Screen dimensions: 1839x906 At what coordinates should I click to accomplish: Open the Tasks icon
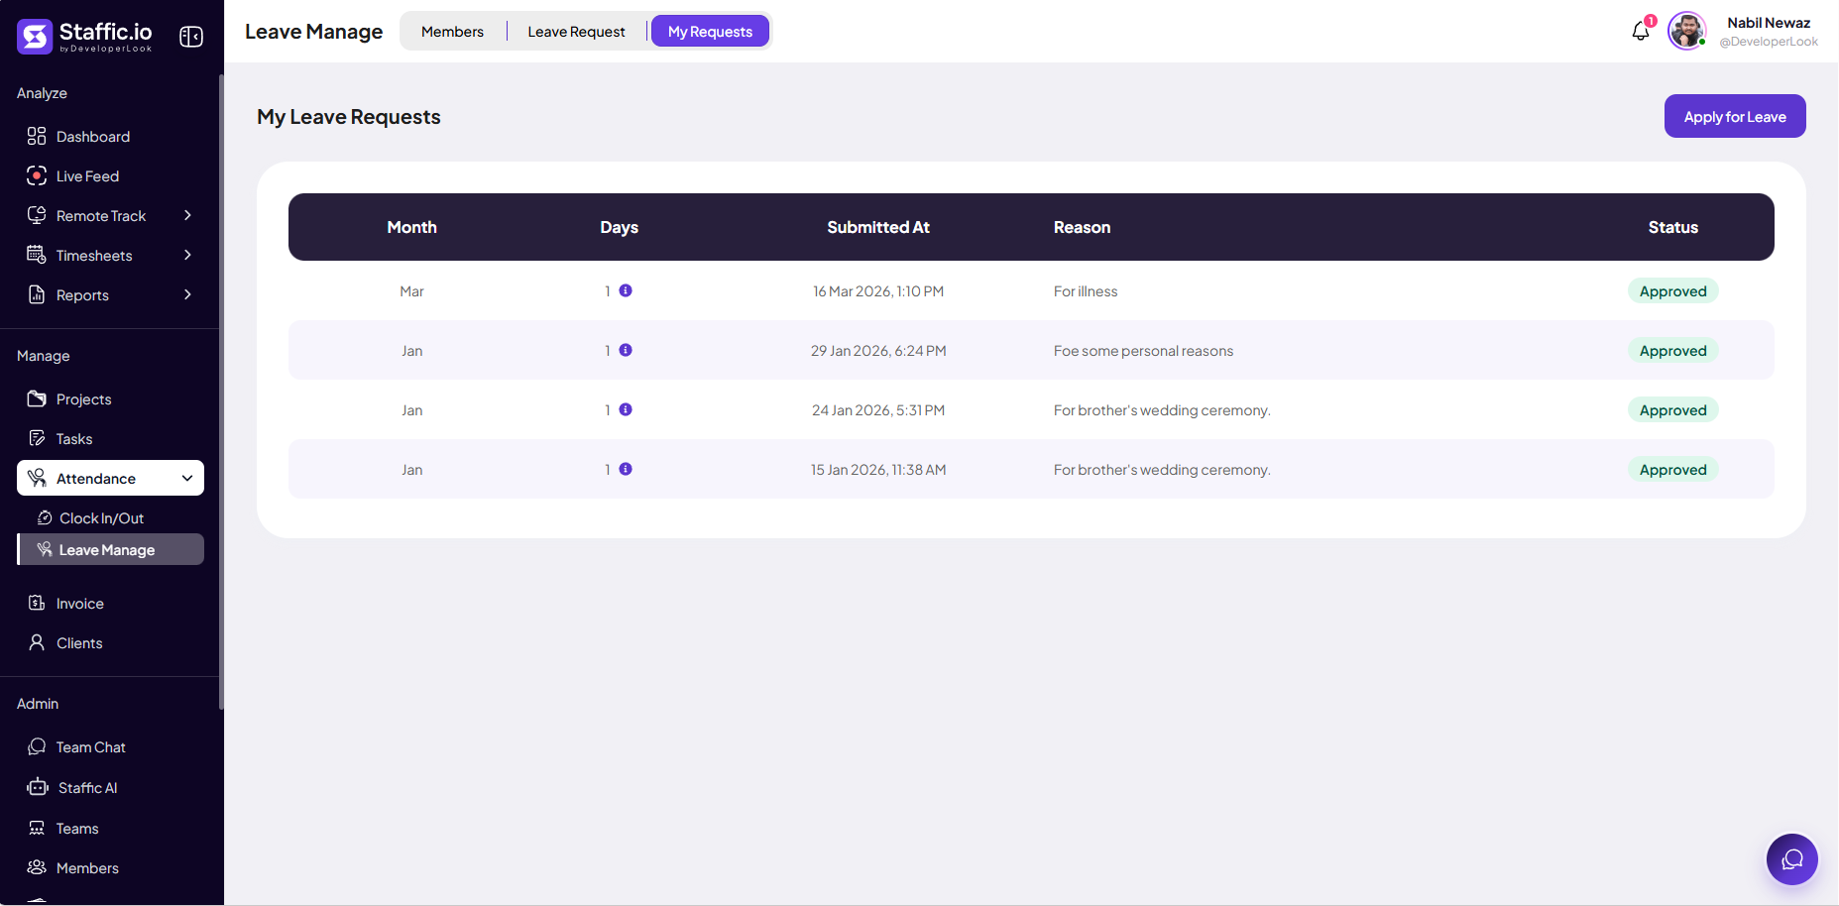click(x=37, y=438)
